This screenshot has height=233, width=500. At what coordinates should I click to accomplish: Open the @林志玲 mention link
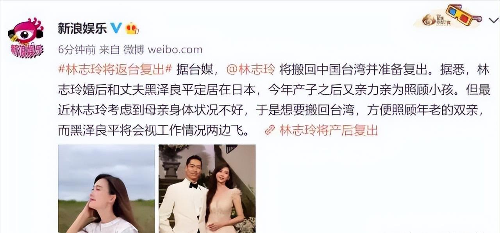click(x=251, y=71)
